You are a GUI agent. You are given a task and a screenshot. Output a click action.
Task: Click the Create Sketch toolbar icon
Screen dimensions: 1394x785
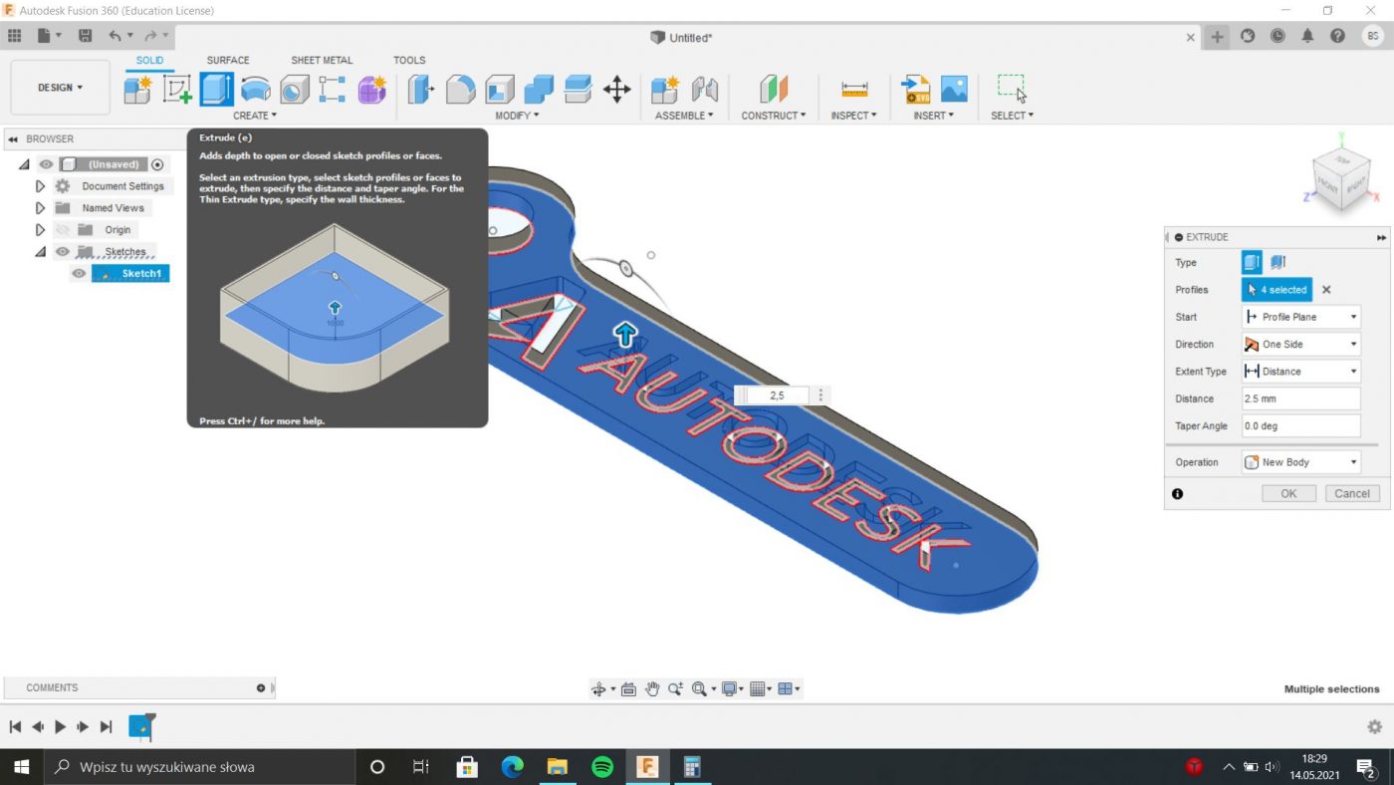(177, 90)
